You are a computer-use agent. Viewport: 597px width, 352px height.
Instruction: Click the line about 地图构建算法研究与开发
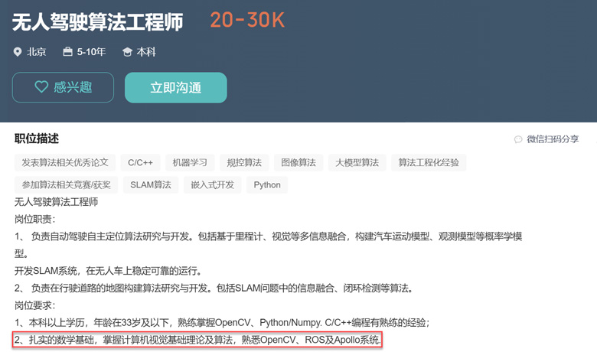click(x=214, y=288)
